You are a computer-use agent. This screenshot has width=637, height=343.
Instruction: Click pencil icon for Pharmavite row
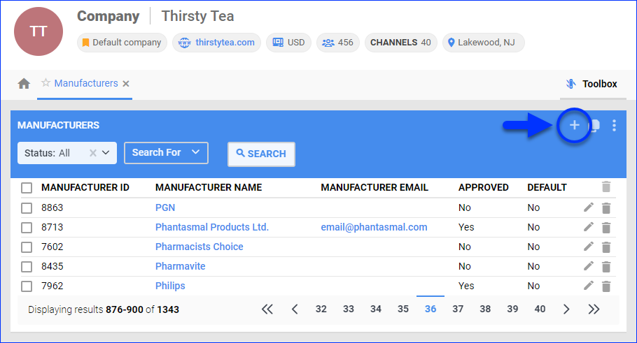[589, 266]
